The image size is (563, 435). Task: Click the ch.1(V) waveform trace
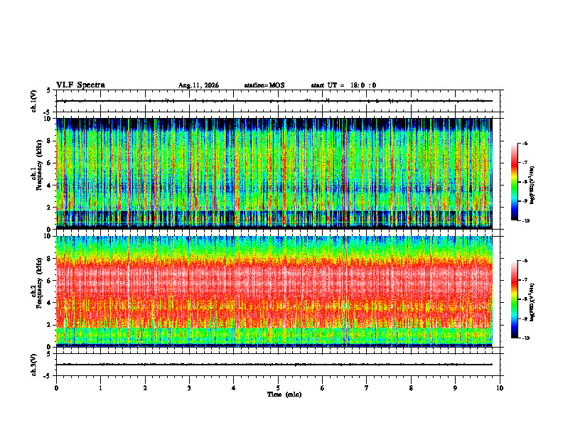coord(274,101)
